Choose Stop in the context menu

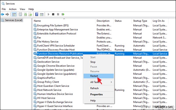(99, 62)
